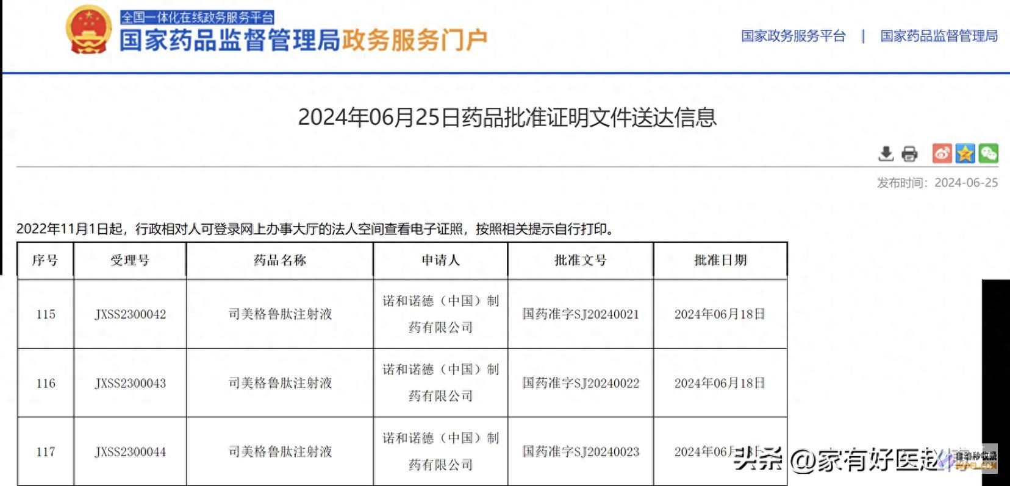Click 司美格鲁肽注射液 in row 115
The image size is (1010, 486).
click(x=280, y=314)
